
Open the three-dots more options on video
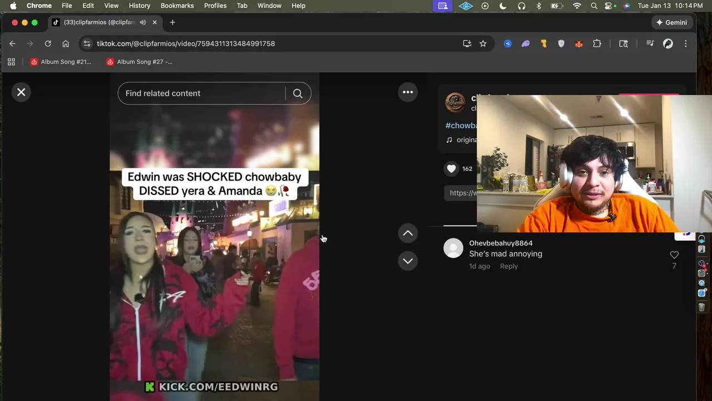click(x=408, y=92)
